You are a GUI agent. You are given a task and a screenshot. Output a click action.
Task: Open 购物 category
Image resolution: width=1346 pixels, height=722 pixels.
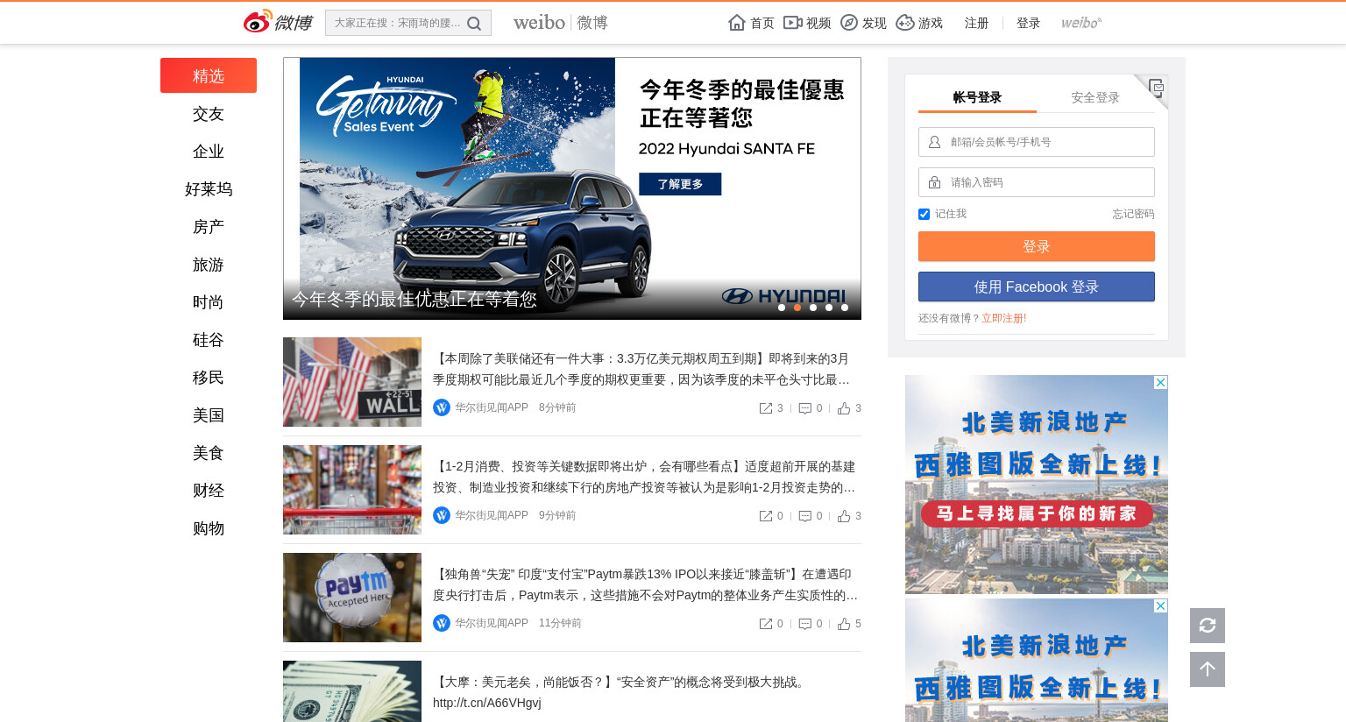(209, 528)
